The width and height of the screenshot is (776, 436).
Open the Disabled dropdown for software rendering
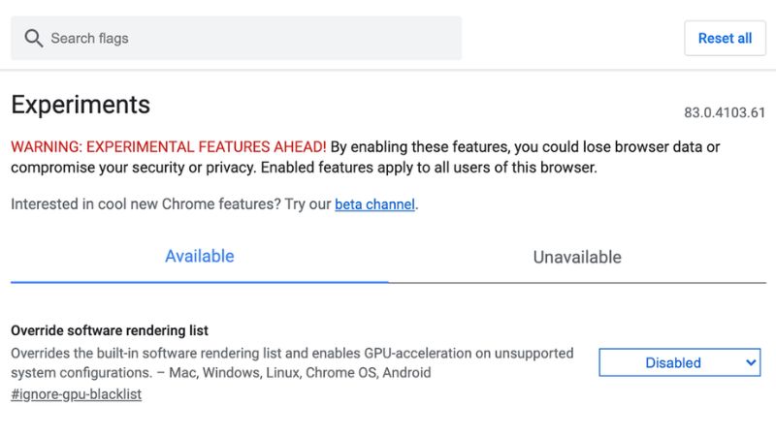click(x=679, y=362)
